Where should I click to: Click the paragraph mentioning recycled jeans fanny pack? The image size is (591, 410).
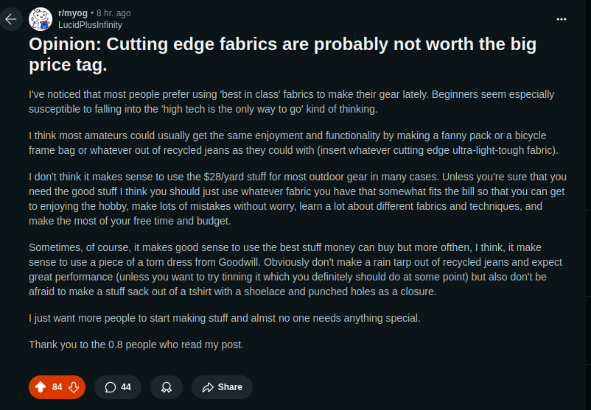pyautogui.click(x=291, y=143)
